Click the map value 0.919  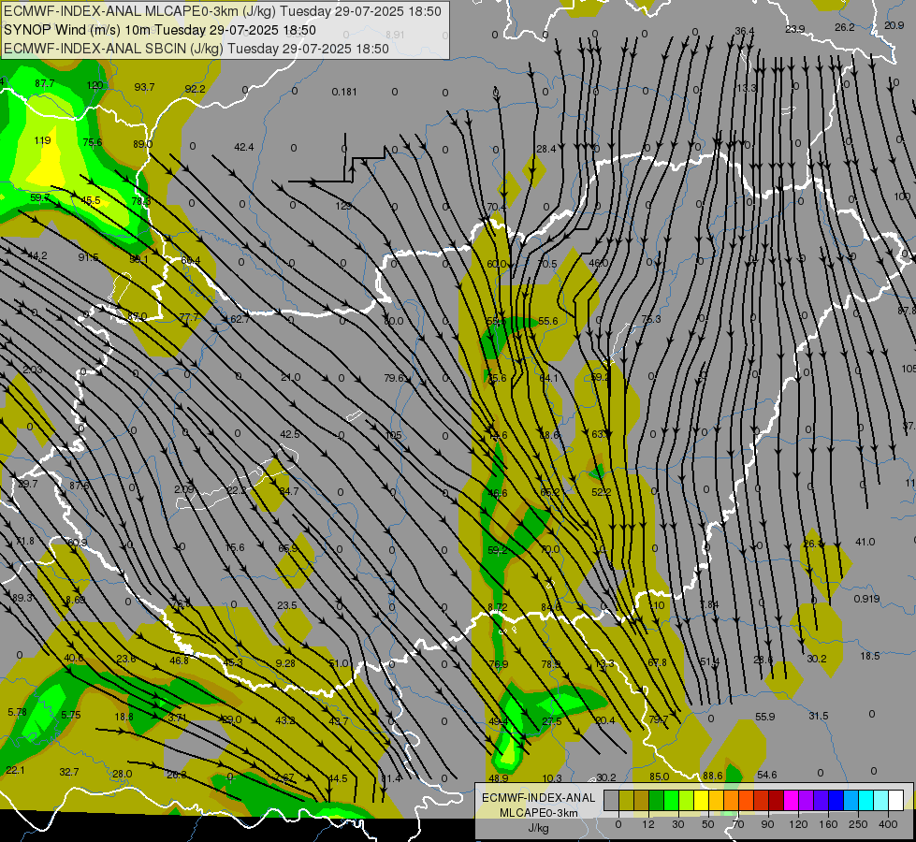(x=866, y=599)
